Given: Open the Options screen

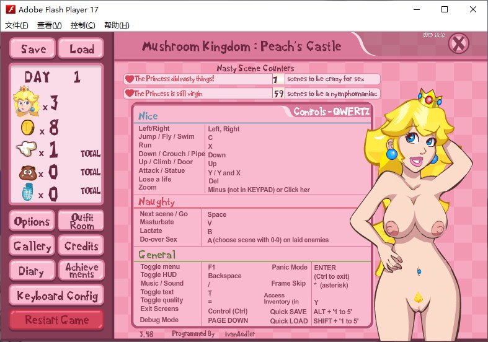Looking at the screenshot, I should point(32,221).
